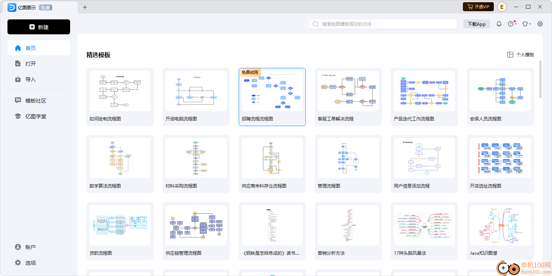Image resolution: width=552 pixels, height=276 pixels.
Task: Open the 数学算法流程图 template
Action: (x=120, y=164)
